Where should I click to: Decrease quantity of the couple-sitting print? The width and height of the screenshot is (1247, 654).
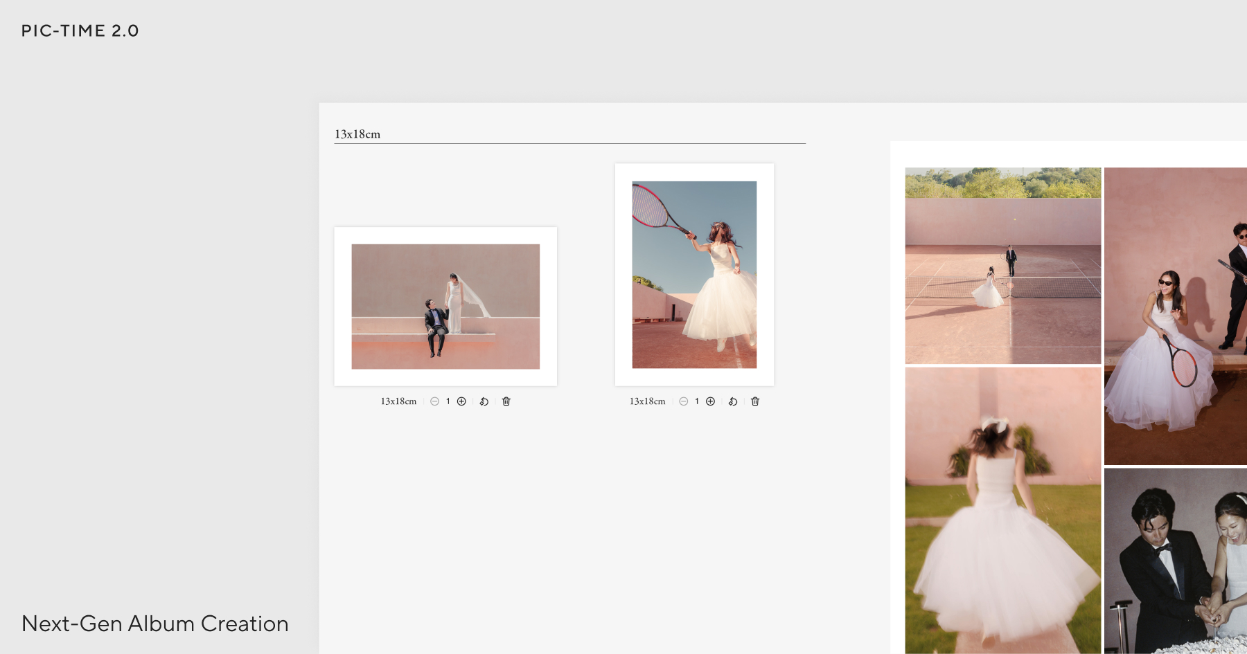click(434, 401)
